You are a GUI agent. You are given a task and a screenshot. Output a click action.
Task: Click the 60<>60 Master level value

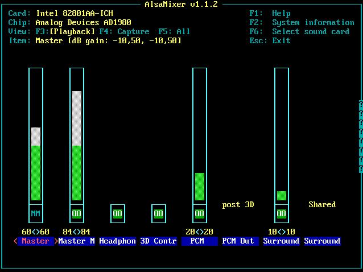click(36, 232)
